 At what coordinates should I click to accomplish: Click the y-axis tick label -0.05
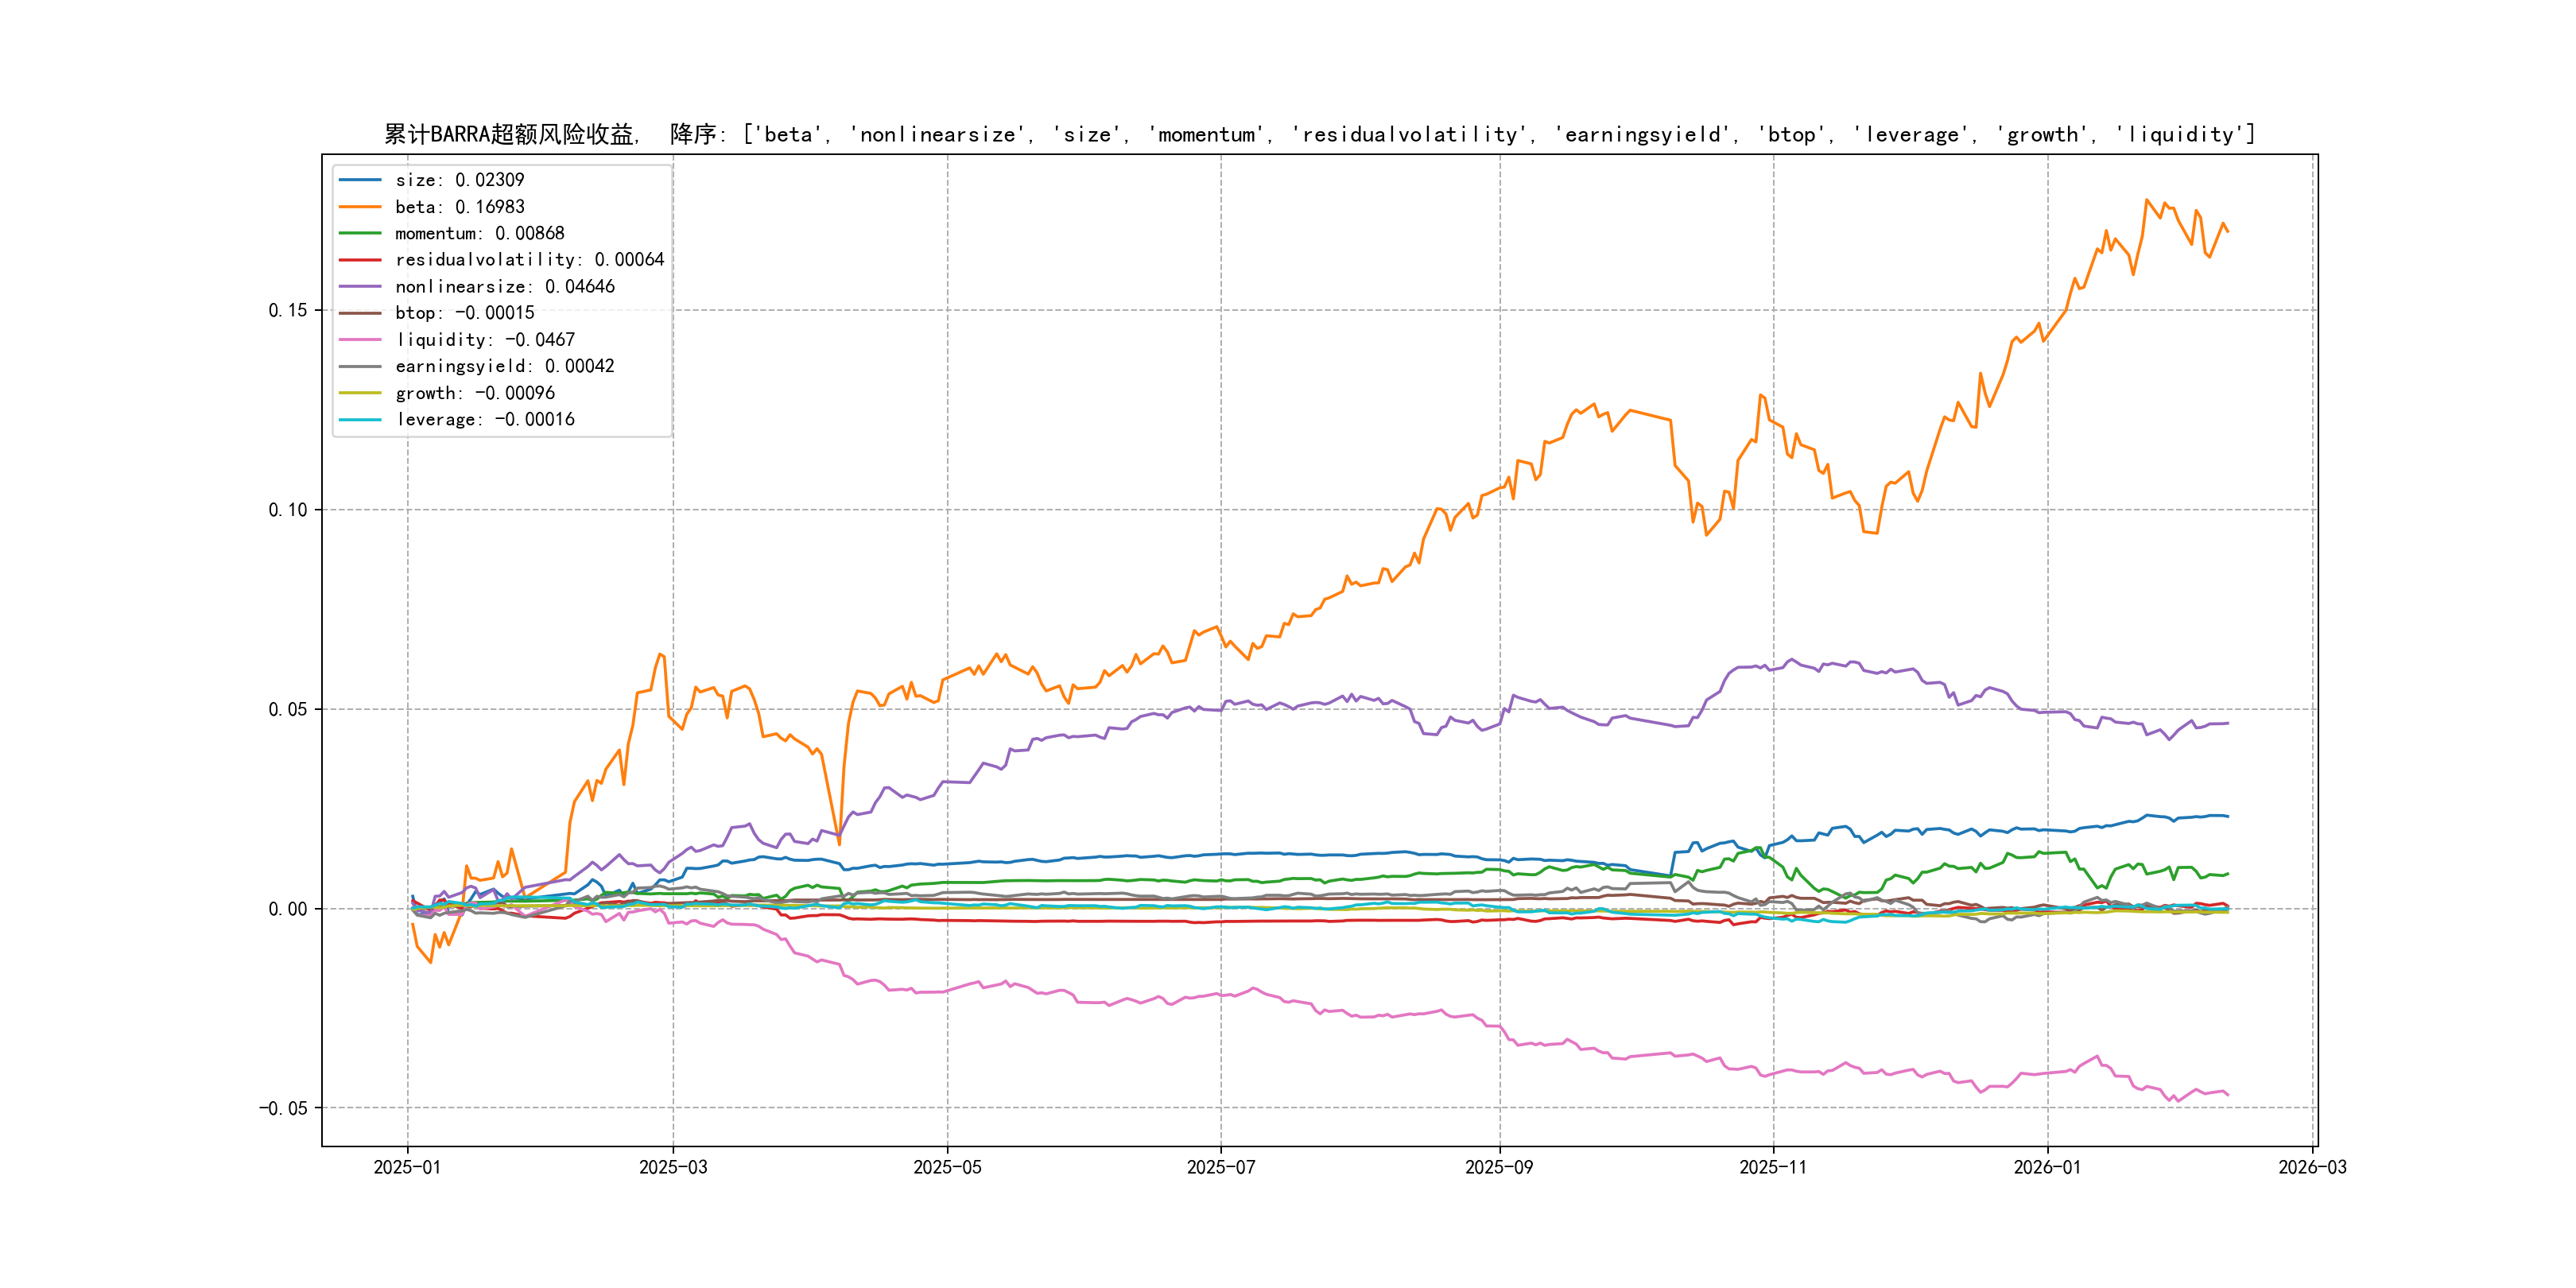283,1108
